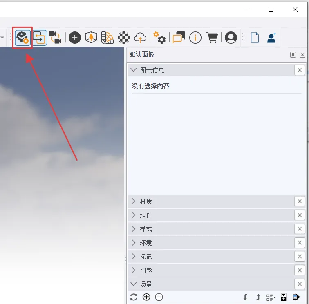Open the checkered Material Library icon

[x=124, y=38]
